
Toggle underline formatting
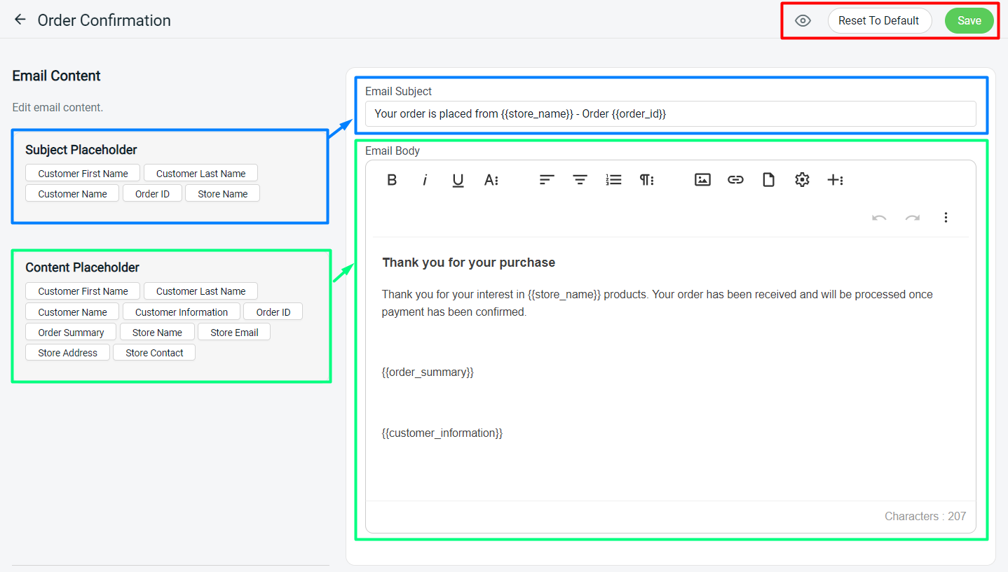click(458, 180)
